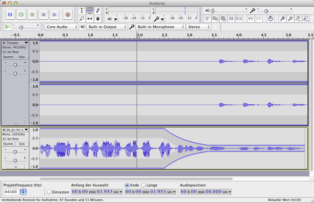Start recording with the Record button

click(x=68, y=14)
